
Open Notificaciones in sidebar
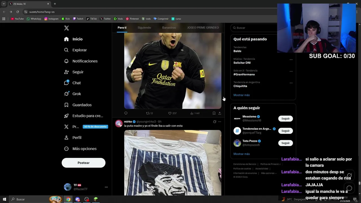tap(81, 61)
